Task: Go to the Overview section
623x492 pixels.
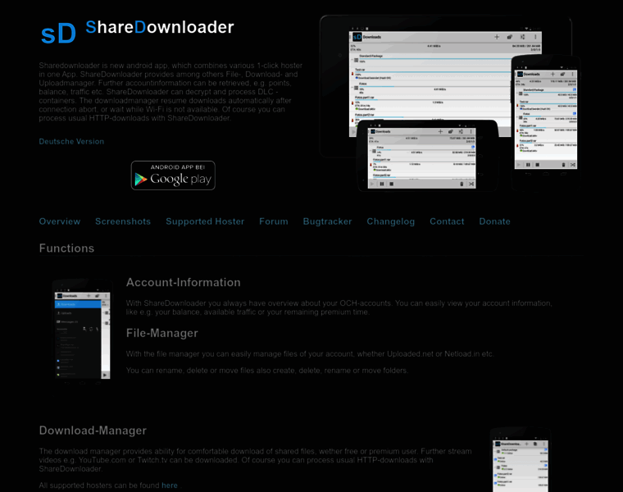Action: (x=60, y=221)
